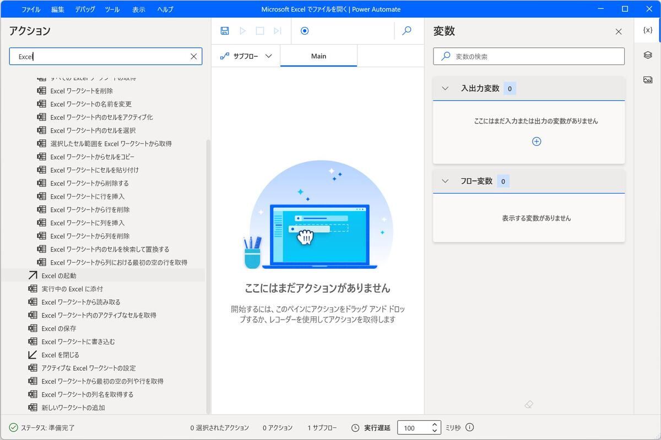Select the Main tab
The image size is (661, 440).
[318, 56]
